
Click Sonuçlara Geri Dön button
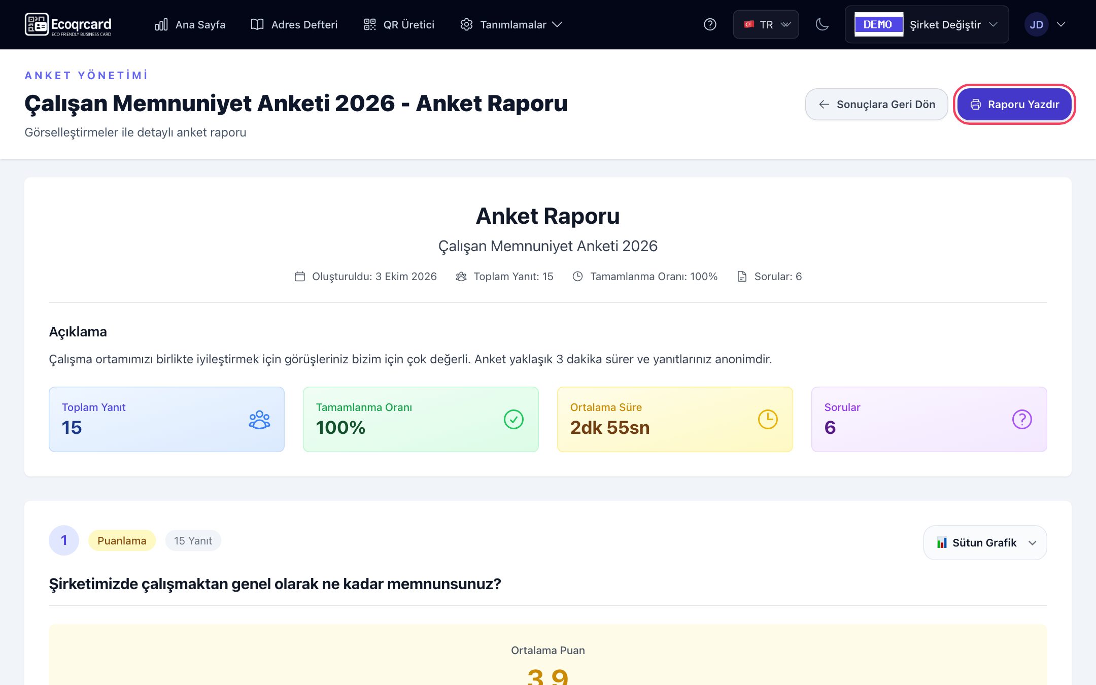(x=876, y=105)
